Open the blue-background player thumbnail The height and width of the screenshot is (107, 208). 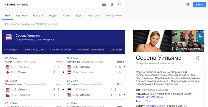coord(200,36)
